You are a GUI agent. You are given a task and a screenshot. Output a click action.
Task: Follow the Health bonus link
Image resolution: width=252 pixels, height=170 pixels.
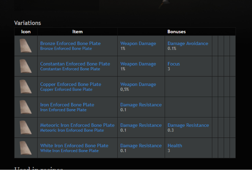175,146
